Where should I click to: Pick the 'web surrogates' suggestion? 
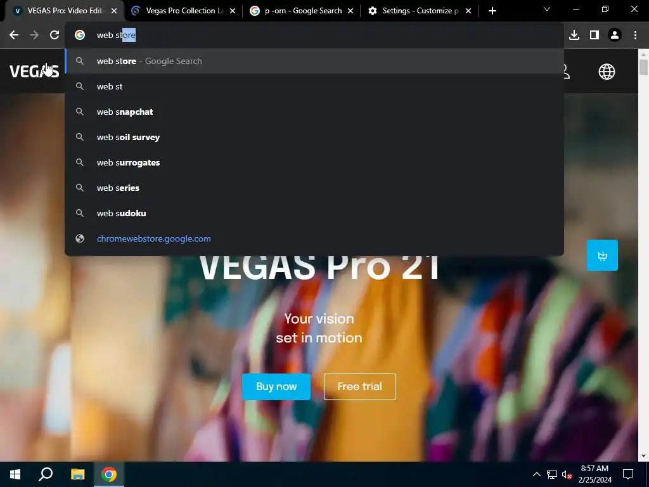(314, 162)
